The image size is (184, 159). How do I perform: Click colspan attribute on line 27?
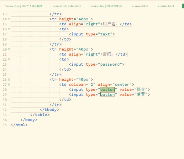[x=77, y=85]
